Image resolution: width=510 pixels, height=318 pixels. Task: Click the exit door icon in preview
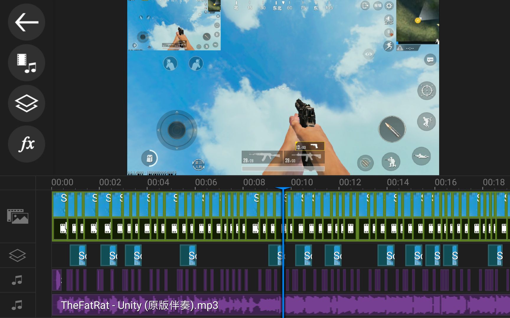pyautogui.click(x=365, y=6)
